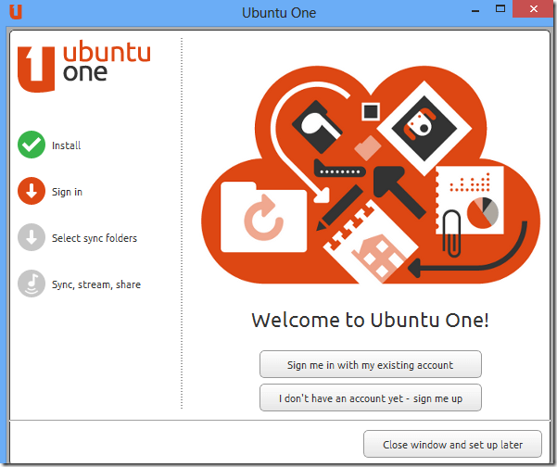
Task: Sign me in with my existing account
Action: pyautogui.click(x=371, y=364)
